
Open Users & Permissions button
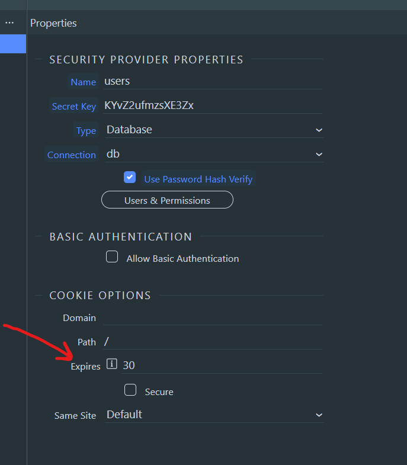tap(167, 200)
